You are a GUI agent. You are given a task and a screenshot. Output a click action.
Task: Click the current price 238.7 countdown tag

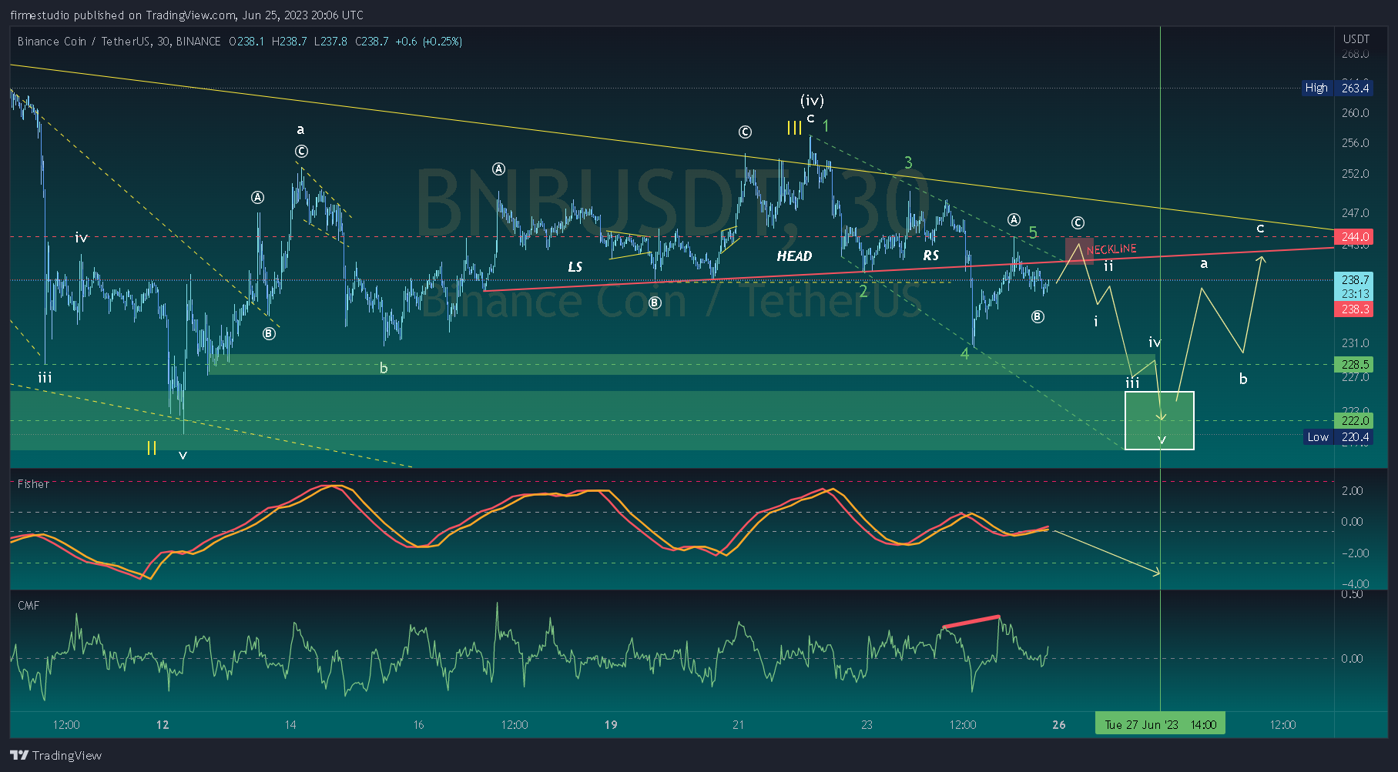1353,286
